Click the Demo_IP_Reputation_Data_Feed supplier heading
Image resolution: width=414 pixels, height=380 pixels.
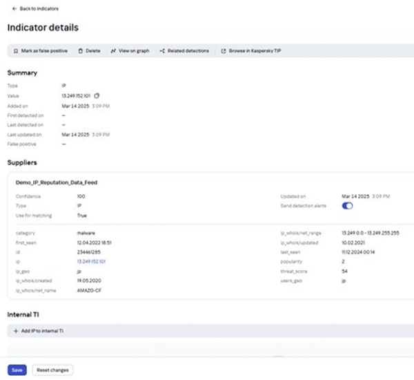(57, 182)
